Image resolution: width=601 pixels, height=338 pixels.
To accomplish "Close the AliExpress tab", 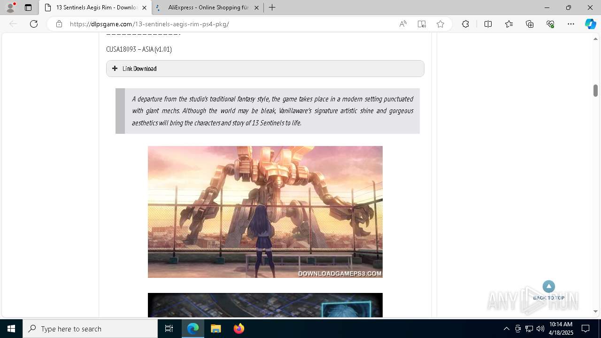I will [x=256, y=8].
